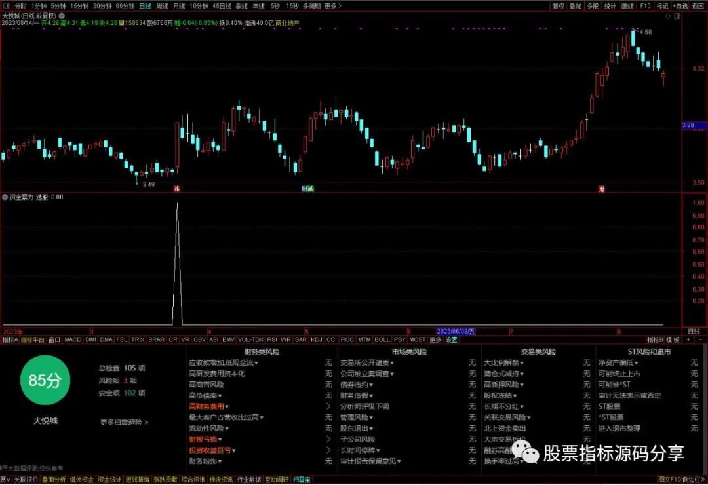Image resolution: width=708 pixels, height=485 pixels.
Task: Click the 日线 label right of timeline
Action: click(694, 332)
